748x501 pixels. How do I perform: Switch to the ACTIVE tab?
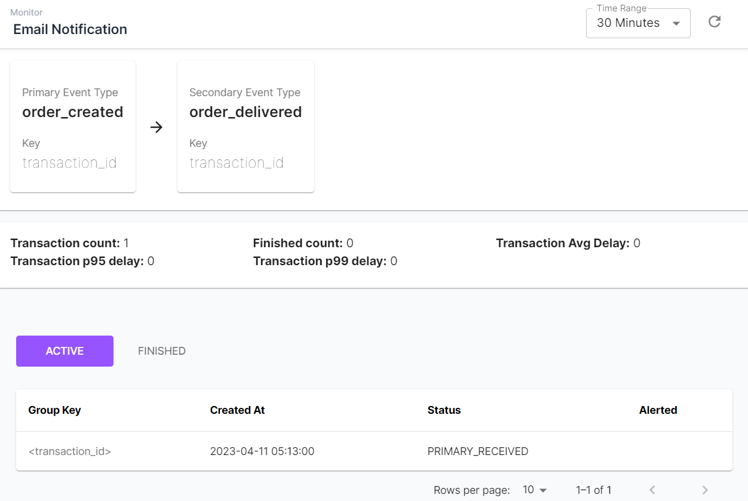tap(65, 351)
